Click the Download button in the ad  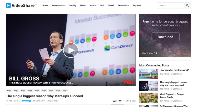(x=165, y=37)
